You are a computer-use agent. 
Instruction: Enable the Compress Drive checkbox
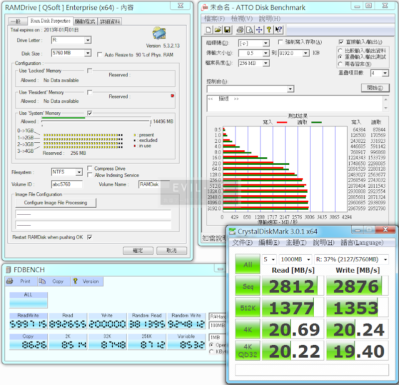click(90, 168)
